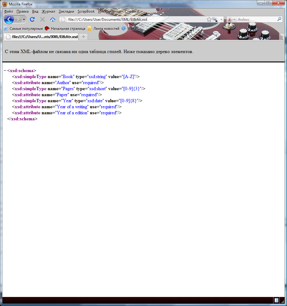This screenshot has width=287, height=306.
Task: Bookmark this page with the star icon
Action: 209,19
